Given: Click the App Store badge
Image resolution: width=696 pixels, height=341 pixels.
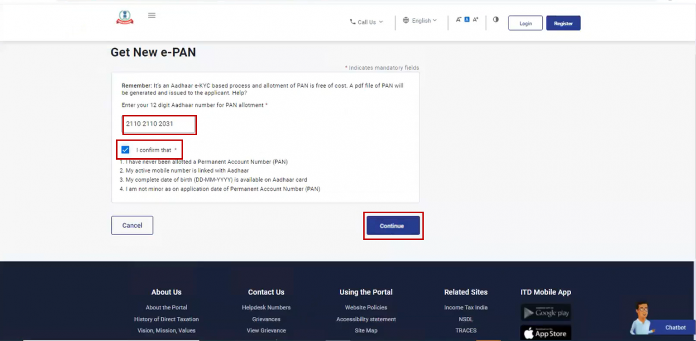Looking at the screenshot, I should pyautogui.click(x=545, y=331).
